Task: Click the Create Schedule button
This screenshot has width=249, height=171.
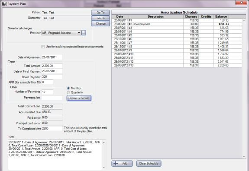Action: pos(79,98)
